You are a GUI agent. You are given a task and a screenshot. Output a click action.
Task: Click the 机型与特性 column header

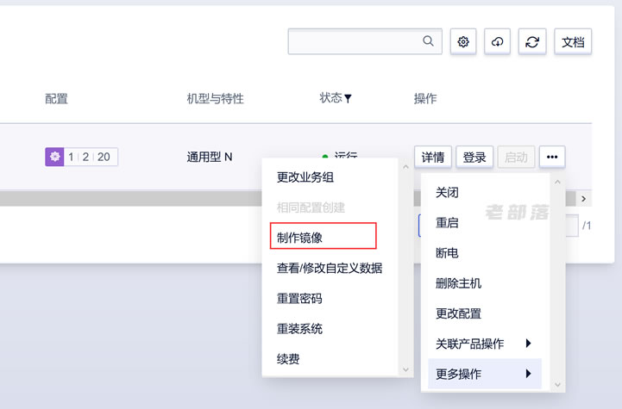(216, 98)
